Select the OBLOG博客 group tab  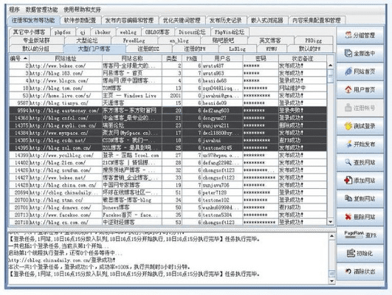[x=157, y=32]
